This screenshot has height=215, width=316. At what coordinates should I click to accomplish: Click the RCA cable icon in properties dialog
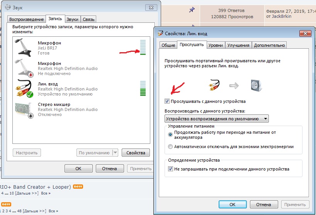pyautogui.click(x=214, y=85)
